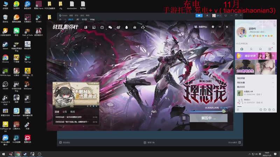Image resolution: width=280 pixels, height=157 pixels.
Task: Open the launcher settings gear
Action: click(213, 27)
